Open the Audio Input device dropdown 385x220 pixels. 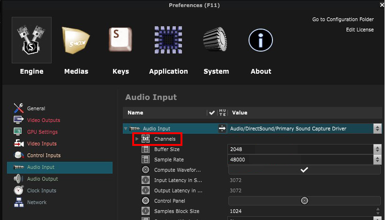pyautogui.click(x=377, y=129)
